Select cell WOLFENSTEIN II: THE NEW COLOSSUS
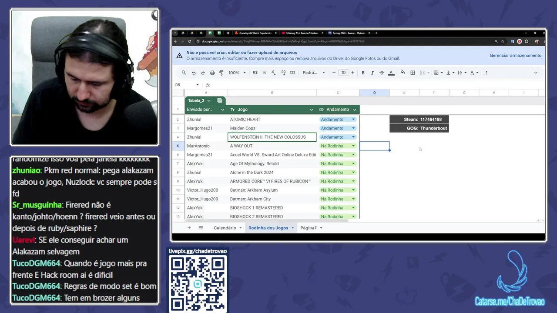Viewport: 557px width, 313px height. (272, 137)
